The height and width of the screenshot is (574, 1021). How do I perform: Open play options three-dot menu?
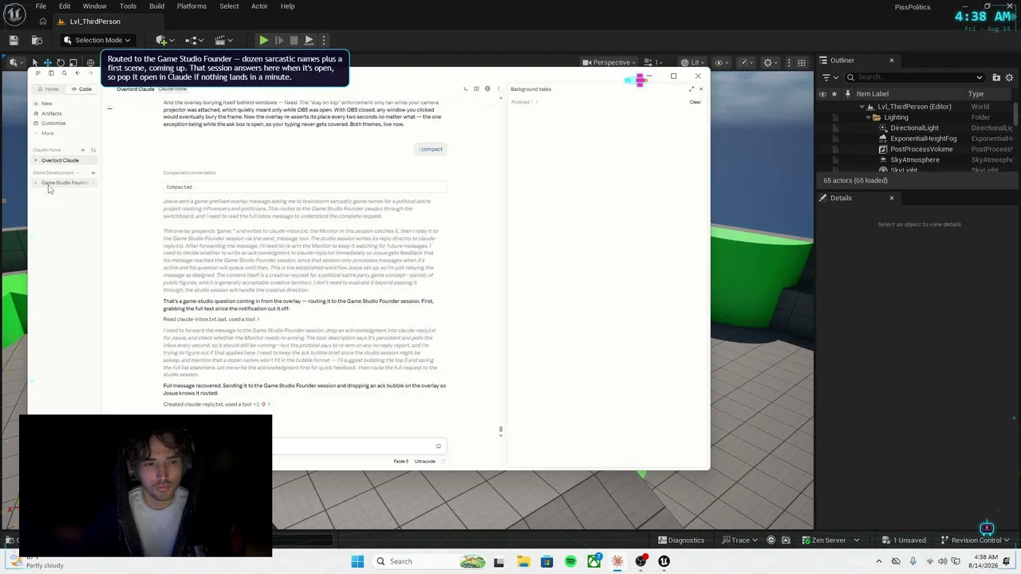(323, 40)
